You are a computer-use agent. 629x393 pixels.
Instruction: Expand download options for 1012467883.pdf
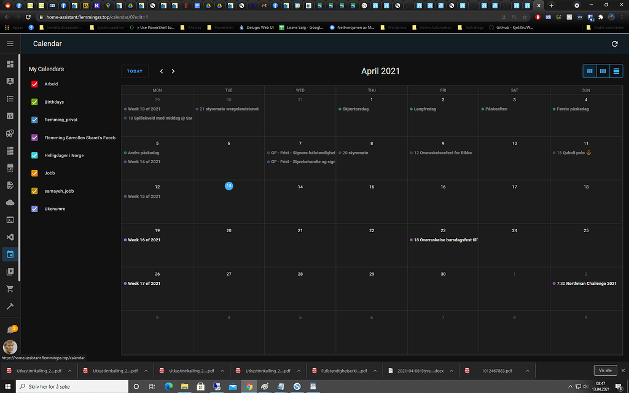pyautogui.click(x=527, y=371)
